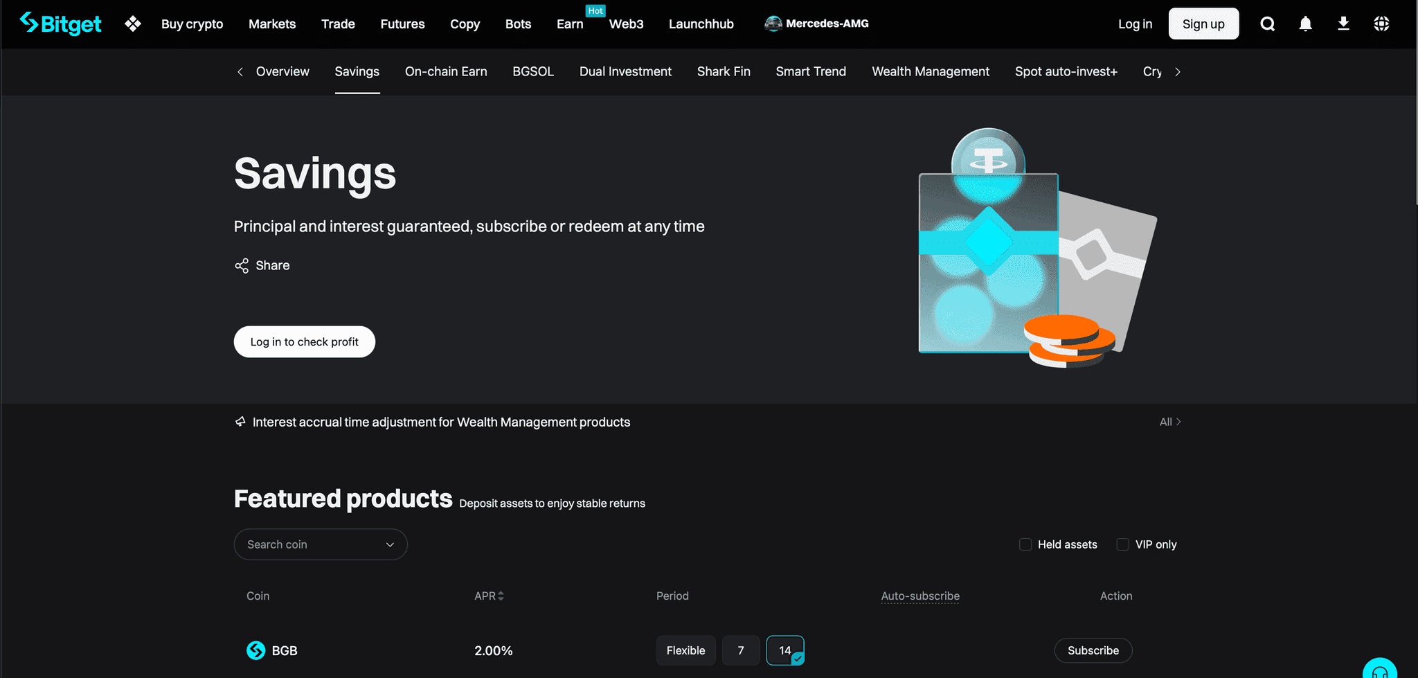Enable the VIP only checkbox
Screen dimensions: 1418x678
pos(1122,544)
